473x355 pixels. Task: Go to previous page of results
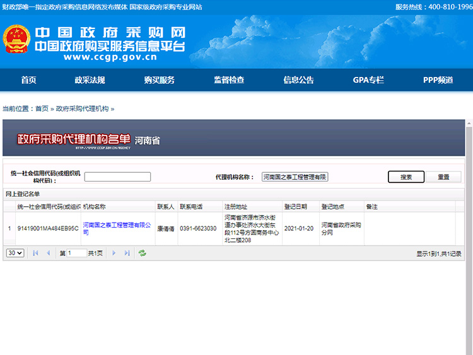click(x=49, y=253)
